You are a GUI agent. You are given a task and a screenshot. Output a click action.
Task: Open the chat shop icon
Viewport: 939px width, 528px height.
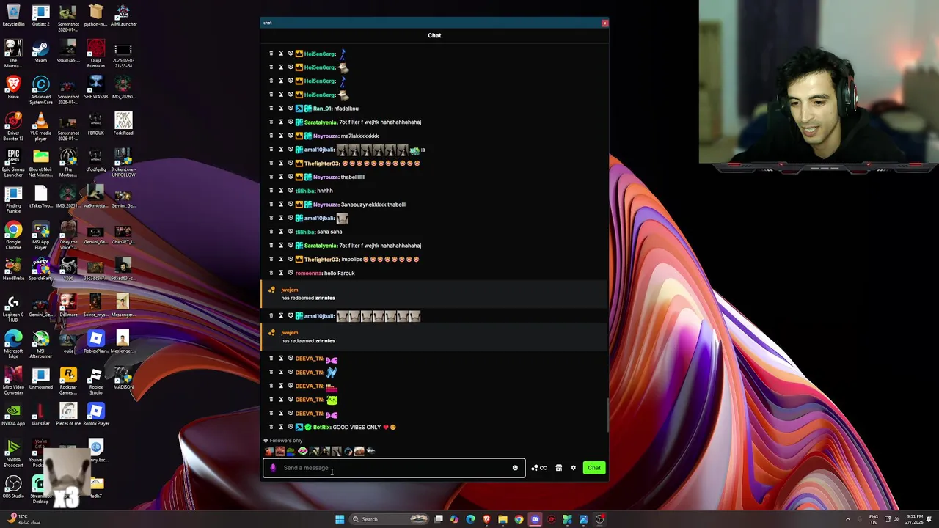[558, 468]
